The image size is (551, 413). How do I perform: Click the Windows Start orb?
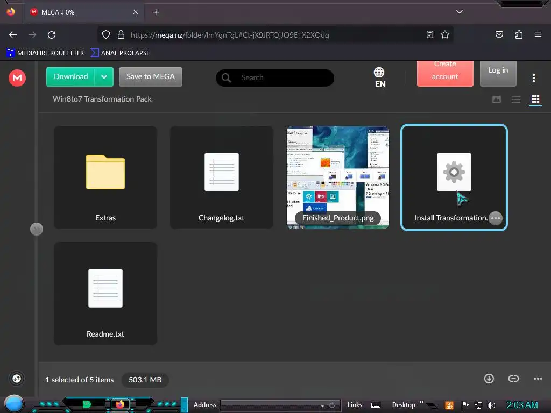(14, 404)
